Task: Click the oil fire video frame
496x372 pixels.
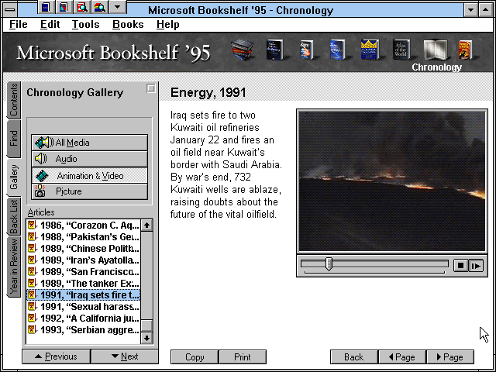Action: pos(392,181)
